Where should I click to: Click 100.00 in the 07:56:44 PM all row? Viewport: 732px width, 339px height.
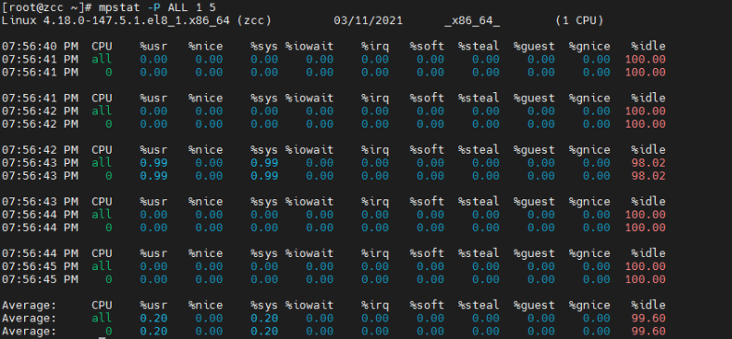[645, 215]
